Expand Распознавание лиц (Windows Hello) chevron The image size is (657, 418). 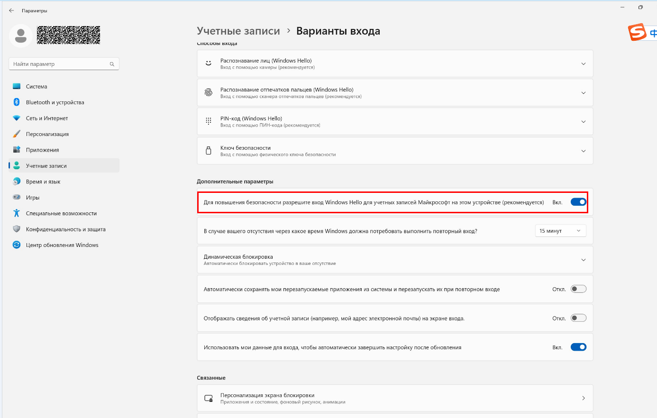tap(584, 64)
